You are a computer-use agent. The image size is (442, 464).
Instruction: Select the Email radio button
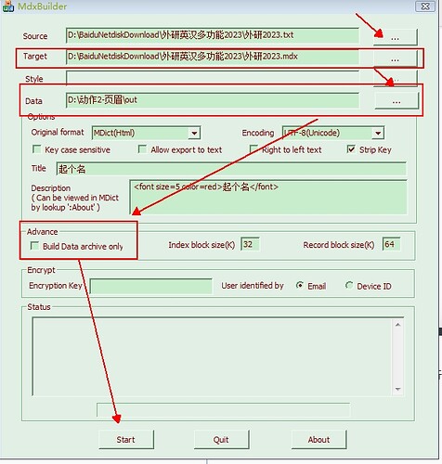(300, 285)
